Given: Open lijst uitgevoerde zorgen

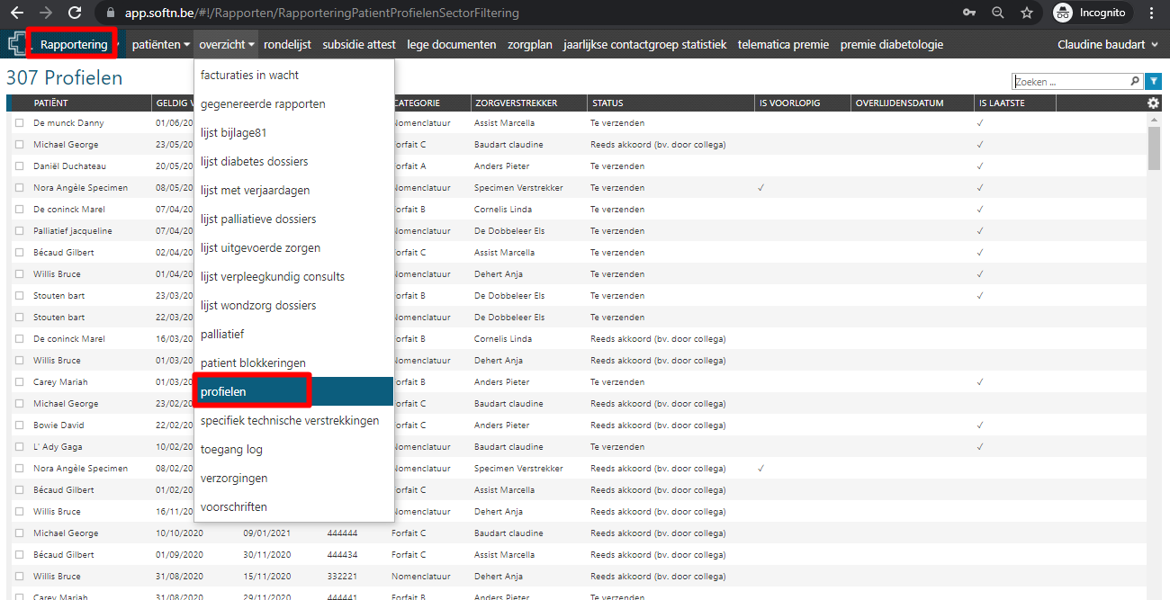Looking at the screenshot, I should tap(294, 247).
